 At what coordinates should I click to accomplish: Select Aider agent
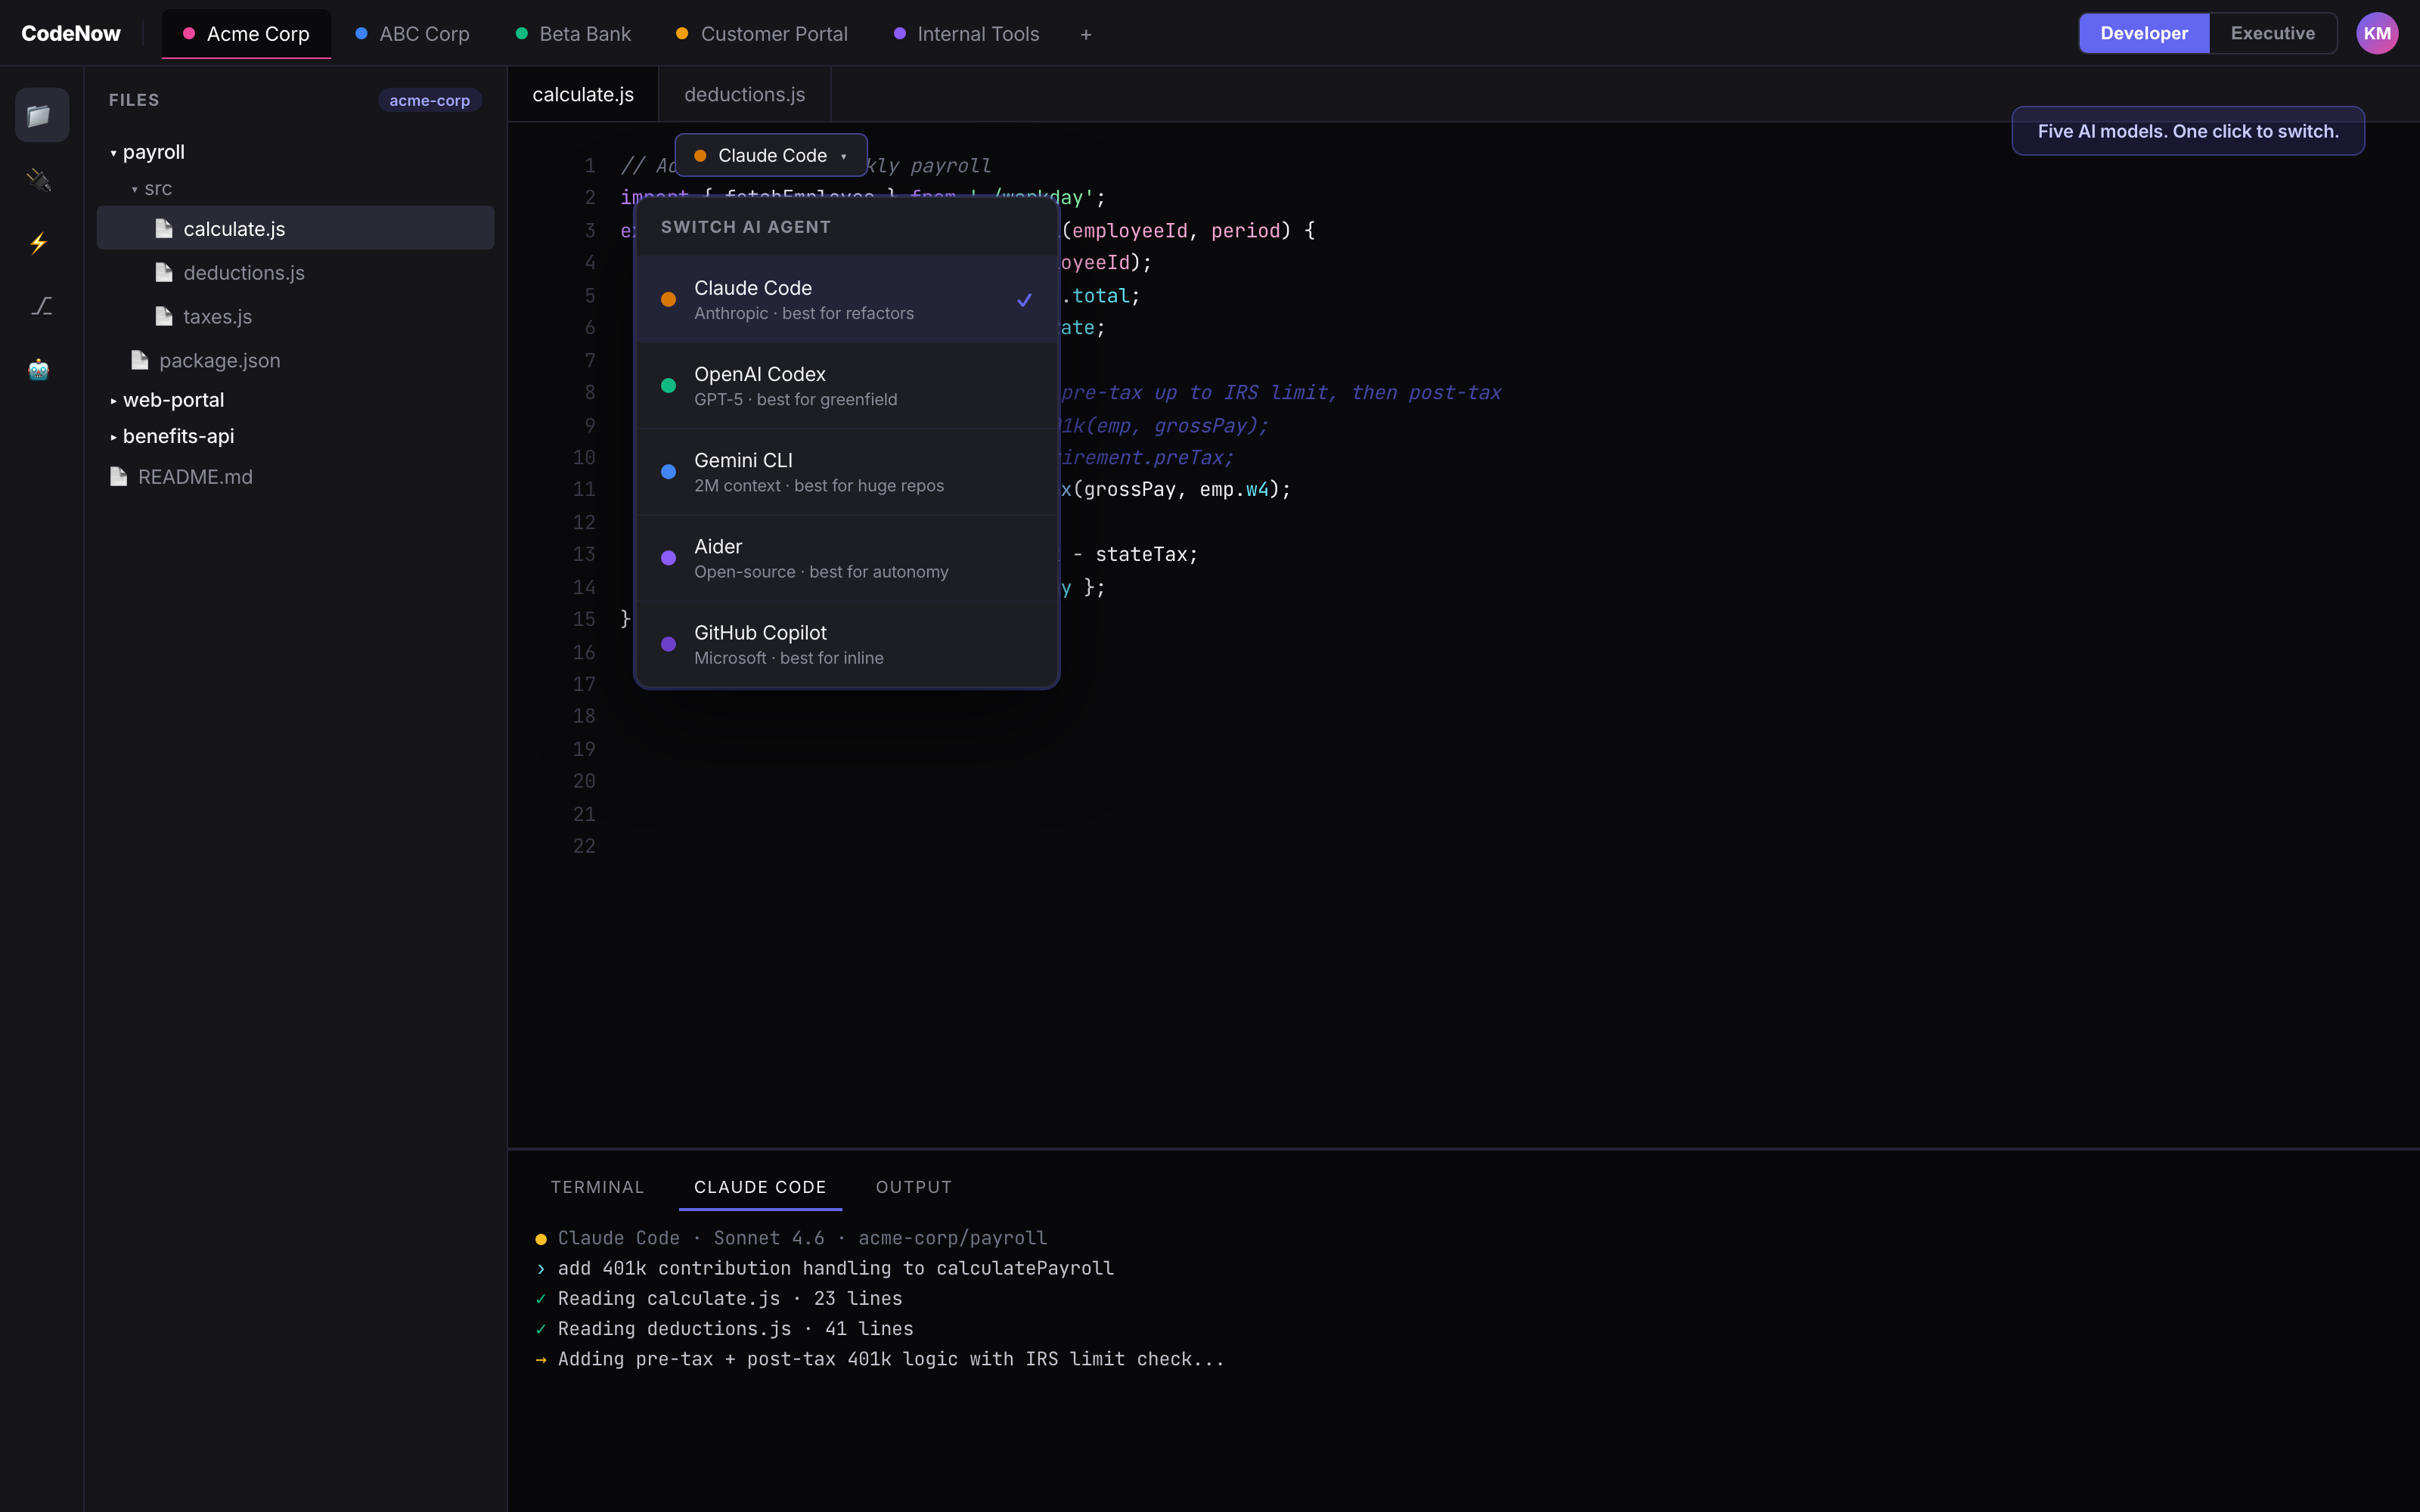[847, 557]
